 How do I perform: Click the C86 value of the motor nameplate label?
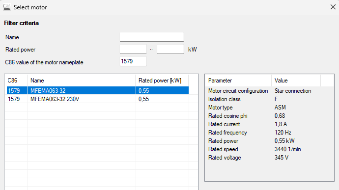coord(44,62)
